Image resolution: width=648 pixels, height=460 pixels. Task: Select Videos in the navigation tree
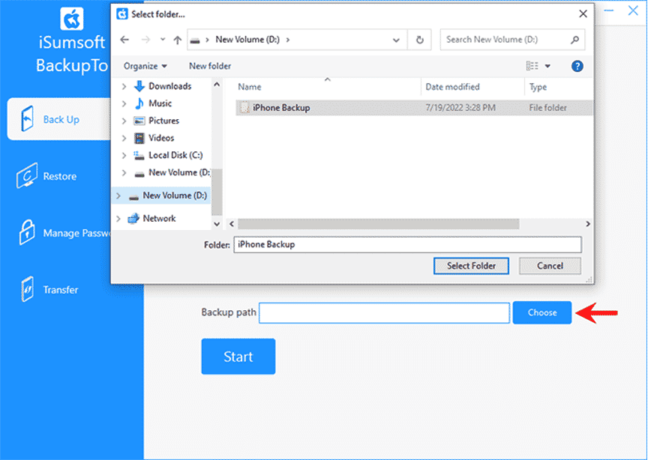click(161, 138)
